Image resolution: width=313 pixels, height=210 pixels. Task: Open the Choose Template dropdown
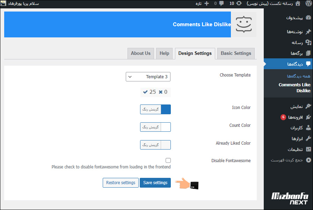pyautogui.click(x=148, y=77)
